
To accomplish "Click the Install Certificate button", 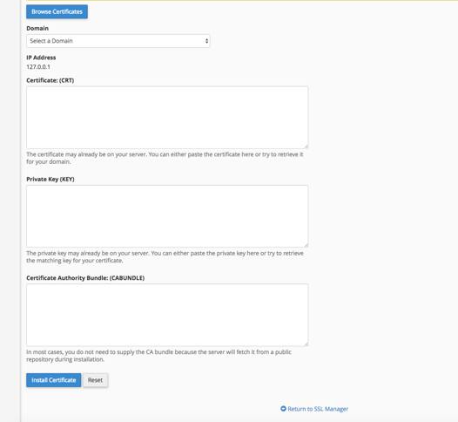I will (x=54, y=380).
